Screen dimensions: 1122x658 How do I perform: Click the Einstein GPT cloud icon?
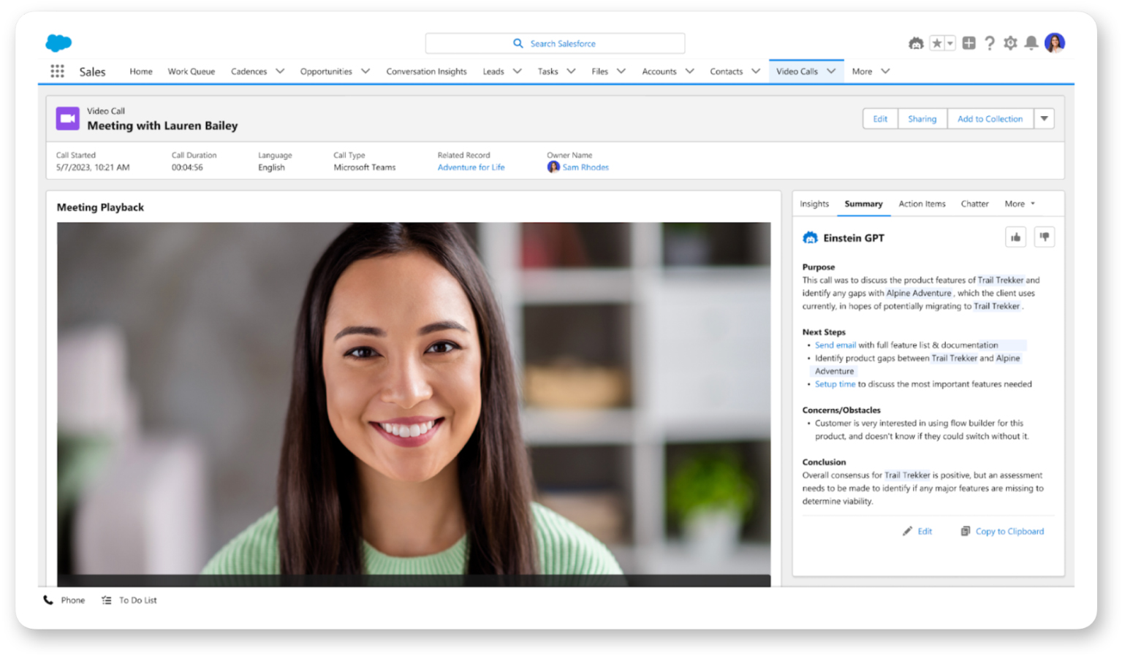(810, 238)
